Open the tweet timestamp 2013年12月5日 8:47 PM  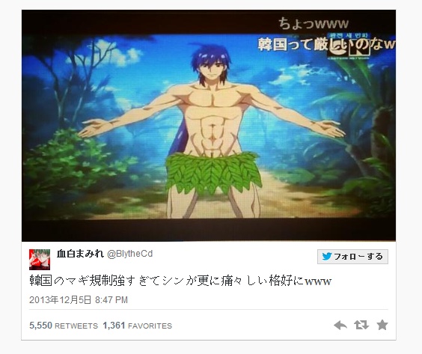point(79,300)
